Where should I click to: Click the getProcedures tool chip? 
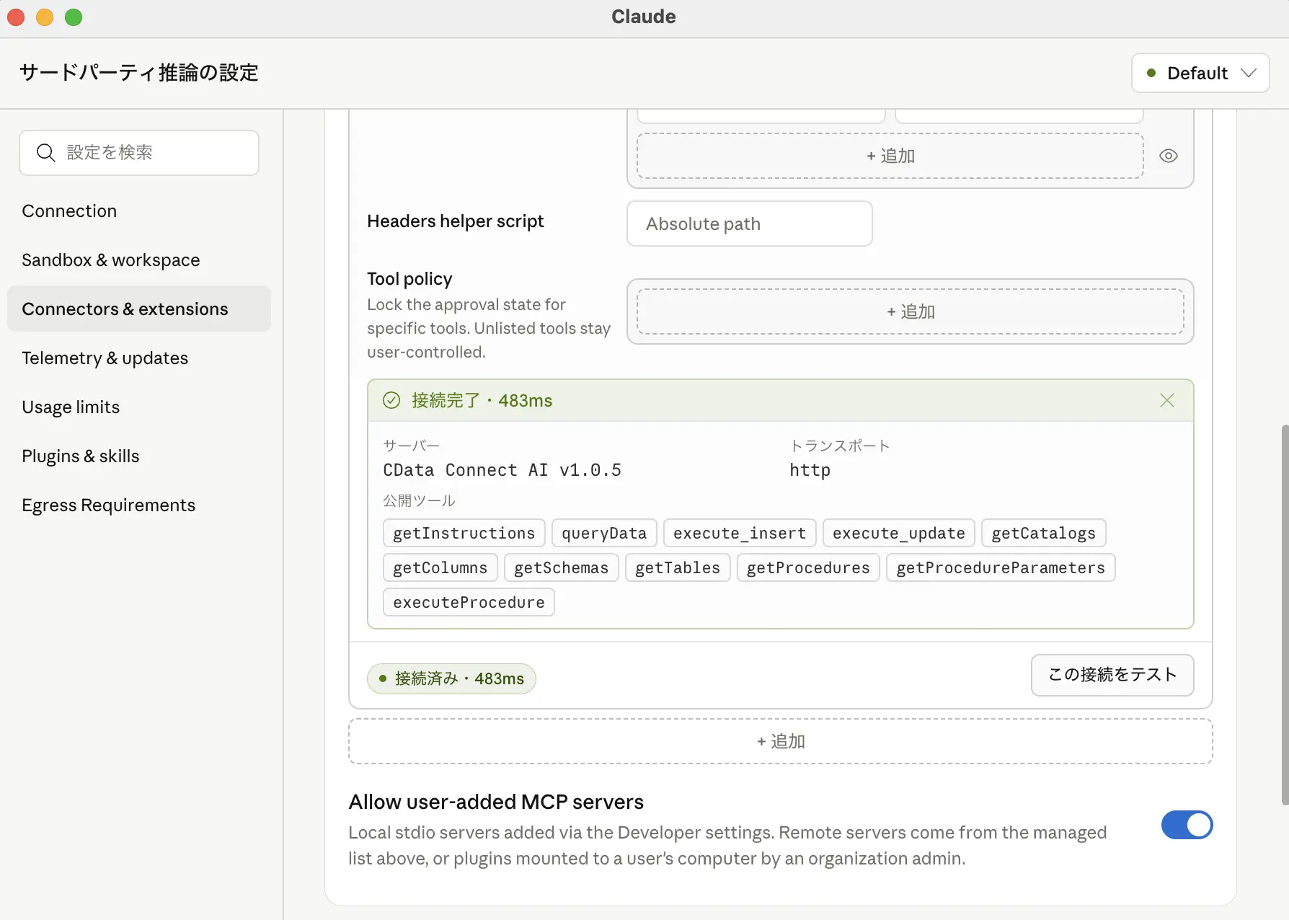[x=808, y=567]
